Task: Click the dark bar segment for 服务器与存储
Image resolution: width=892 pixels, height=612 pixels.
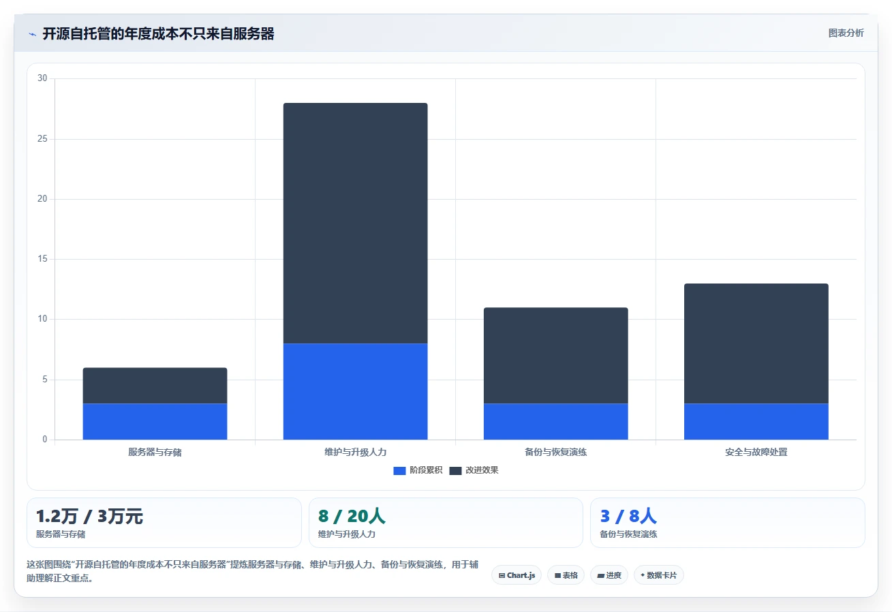Action: pyautogui.click(x=155, y=386)
